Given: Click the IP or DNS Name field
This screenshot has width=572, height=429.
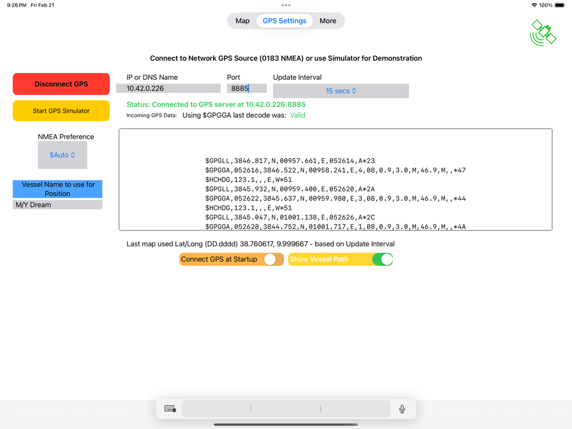Looking at the screenshot, I should (168, 88).
